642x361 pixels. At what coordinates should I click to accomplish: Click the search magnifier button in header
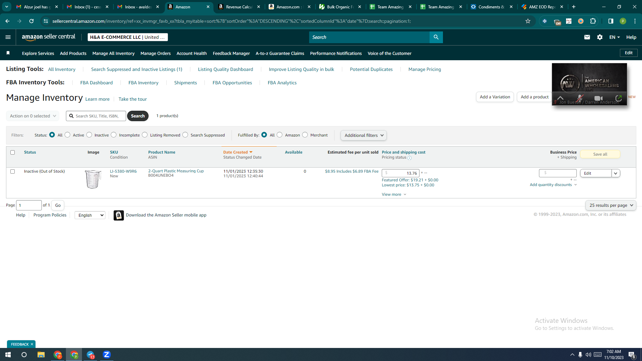(436, 37)
